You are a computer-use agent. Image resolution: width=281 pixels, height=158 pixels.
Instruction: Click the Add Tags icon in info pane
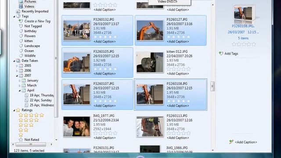point(221,54)
